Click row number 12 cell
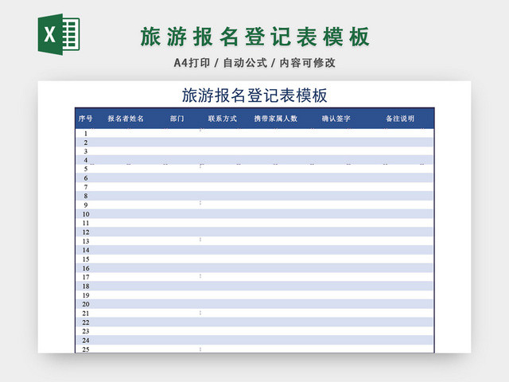The height and width of the screenshot is (382, 509). pos(86,232)
